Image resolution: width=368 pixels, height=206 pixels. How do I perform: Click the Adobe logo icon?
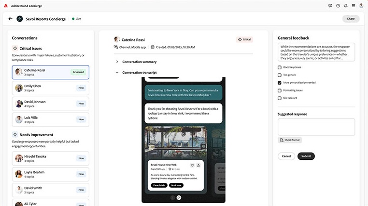pos(6,6)
